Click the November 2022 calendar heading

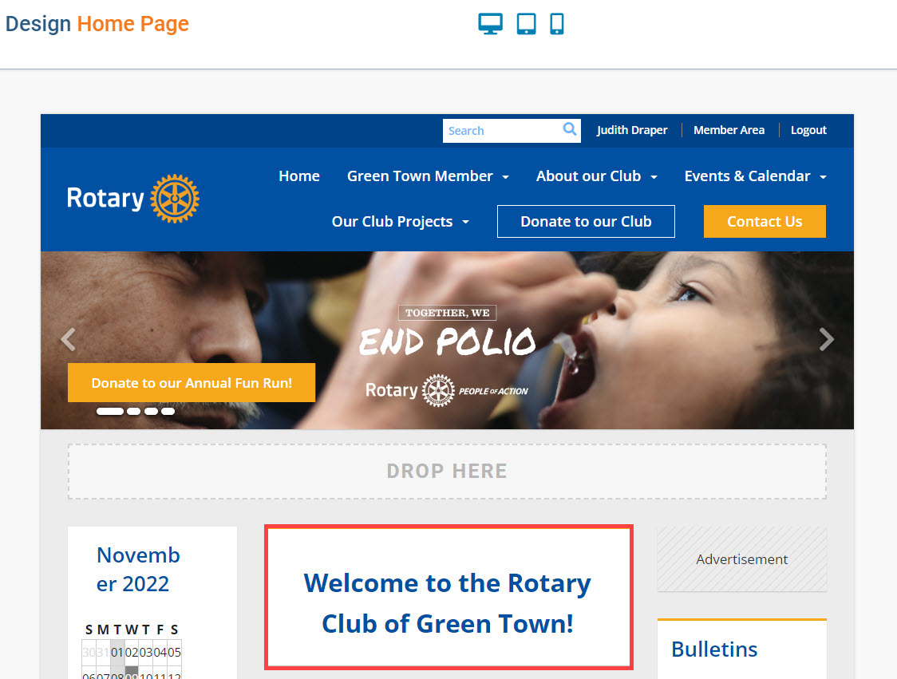pos(138,569)
